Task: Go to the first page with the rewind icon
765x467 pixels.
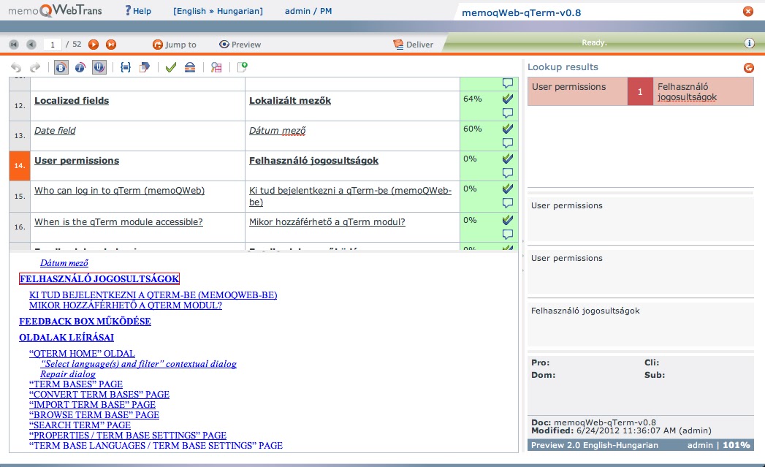Action: [14, 45]
